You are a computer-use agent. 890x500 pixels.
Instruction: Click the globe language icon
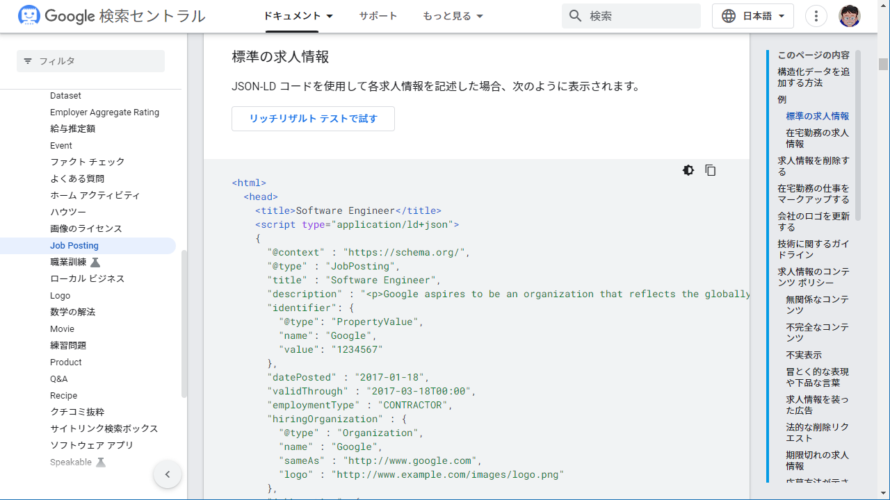[x=729, y=16]
